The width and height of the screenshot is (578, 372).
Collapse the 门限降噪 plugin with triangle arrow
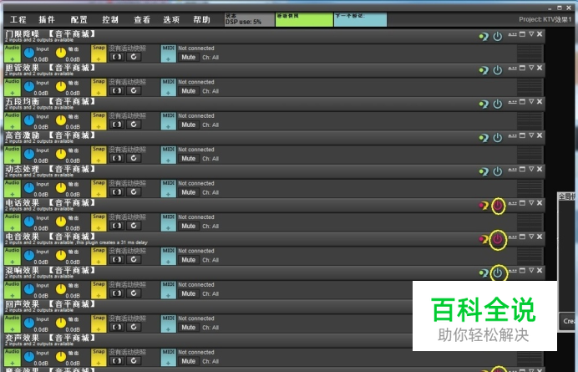point(531,34)
